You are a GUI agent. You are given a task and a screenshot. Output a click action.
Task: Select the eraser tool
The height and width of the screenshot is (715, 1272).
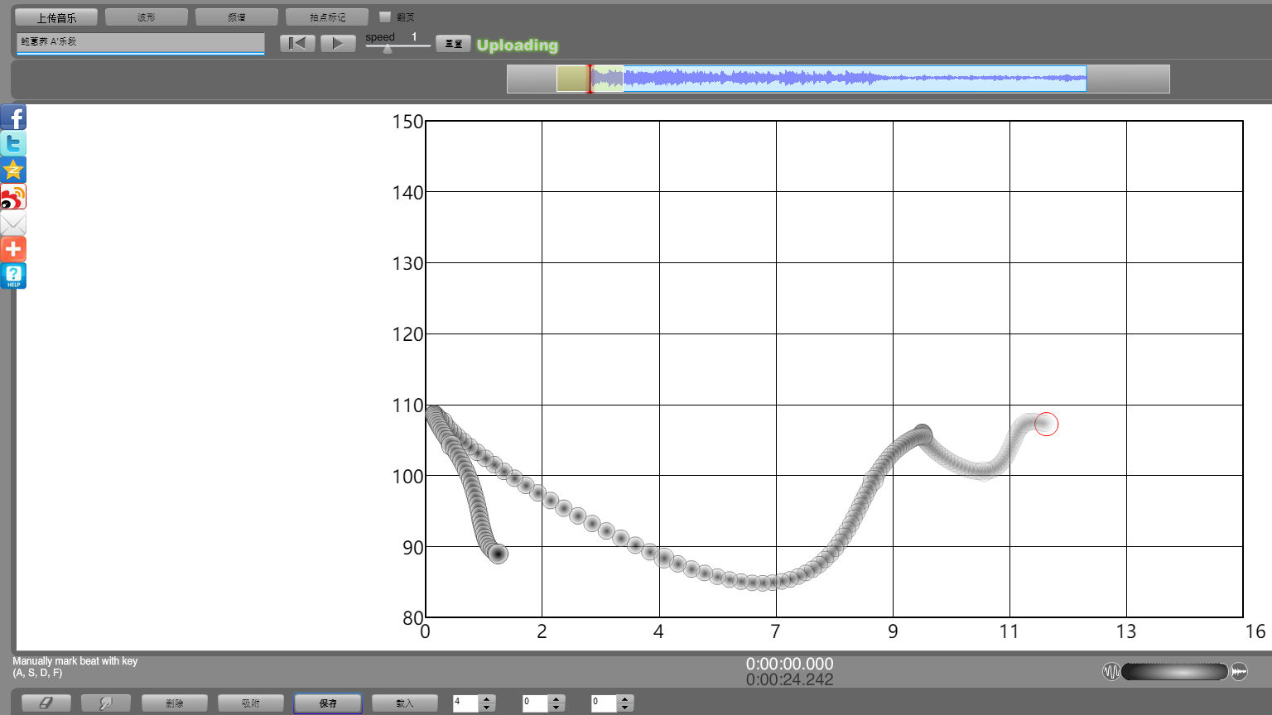(x=46, y=703)
